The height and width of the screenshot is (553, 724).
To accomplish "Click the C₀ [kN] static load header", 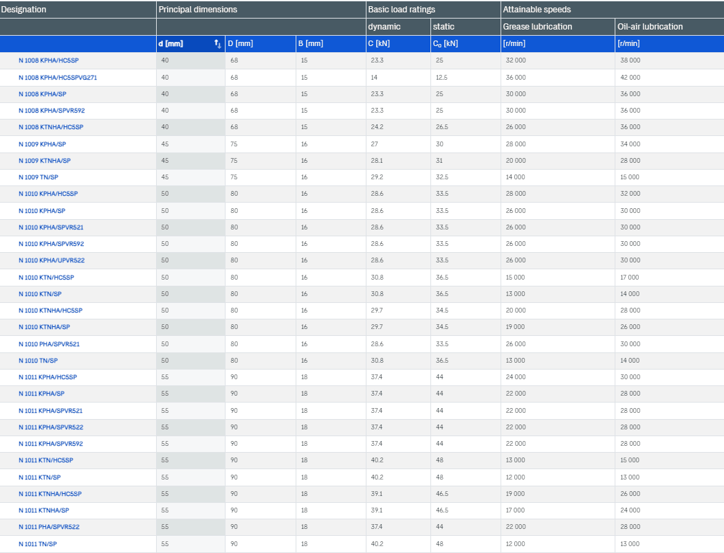I will click(446, 44).
